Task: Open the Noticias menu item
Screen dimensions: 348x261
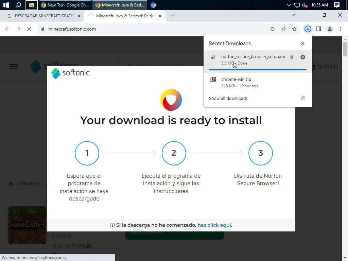Action: click(325, 66)
